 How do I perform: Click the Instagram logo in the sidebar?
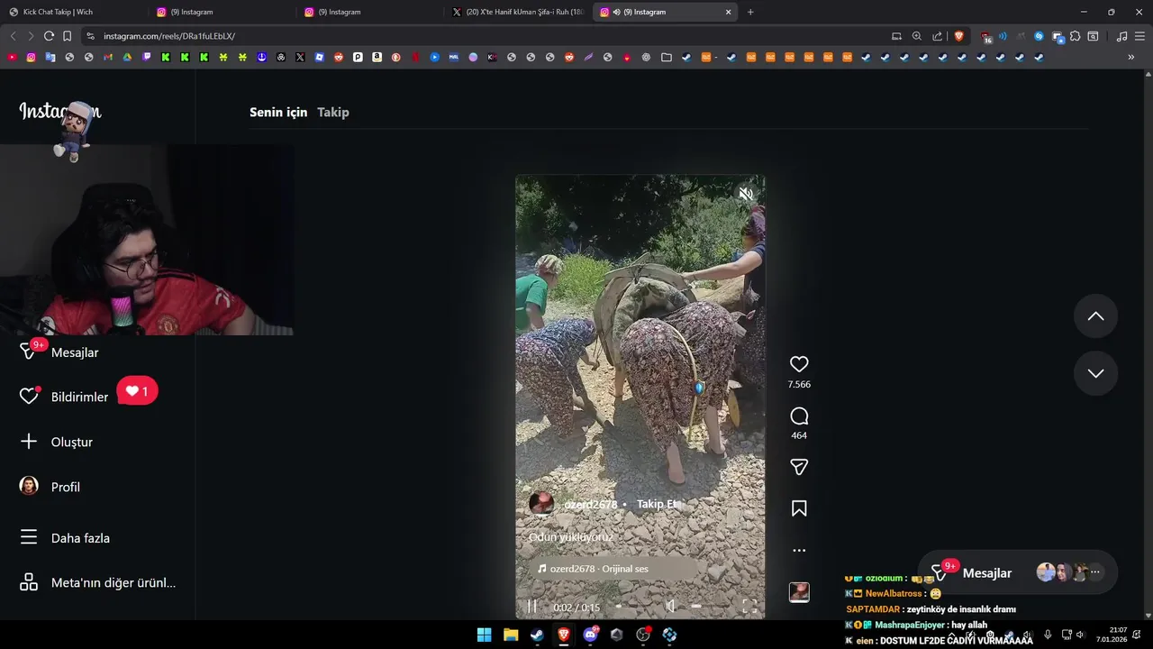(59, 112)
